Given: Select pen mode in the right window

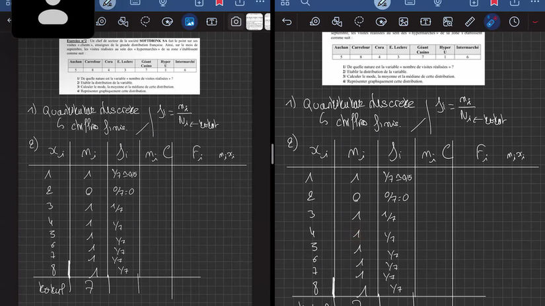Looking at the screenshot, I should point(382,4).
